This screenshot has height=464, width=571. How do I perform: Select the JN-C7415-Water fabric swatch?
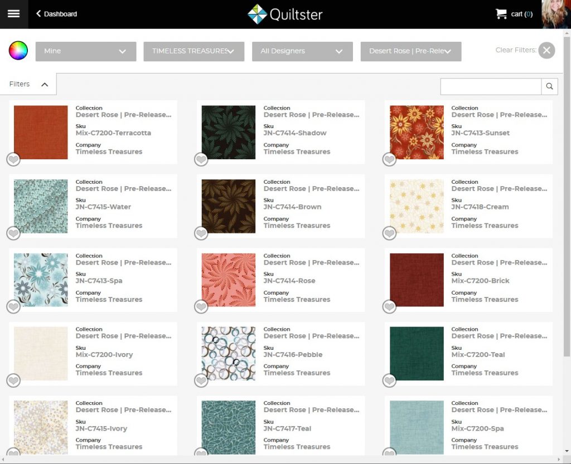pos(41,206)
